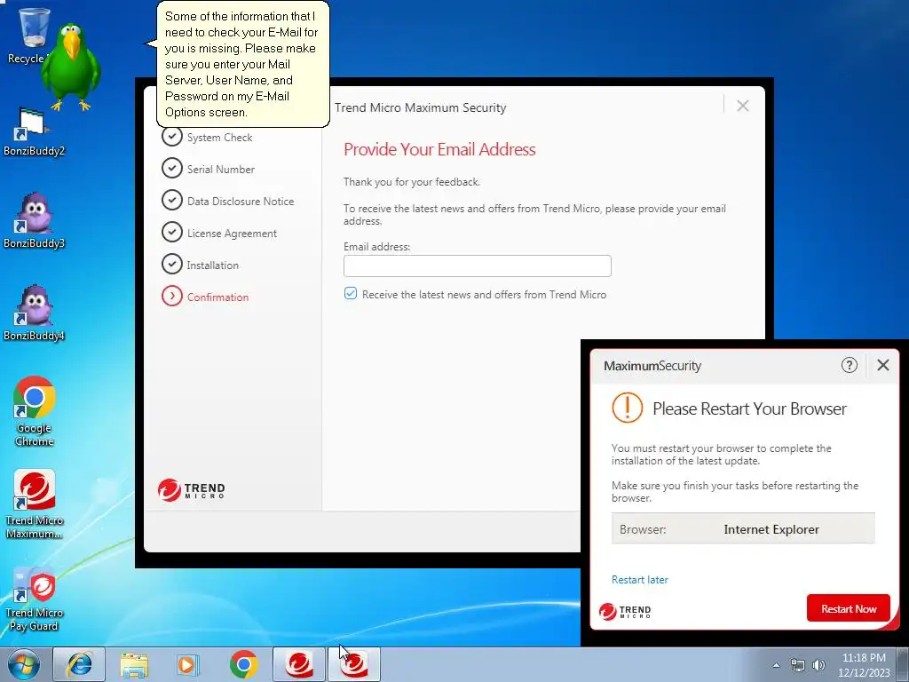Click the Trend Micro logo in installer
Image resolution: width=909 pixels, height=682 pixels.
coord(192,490)
